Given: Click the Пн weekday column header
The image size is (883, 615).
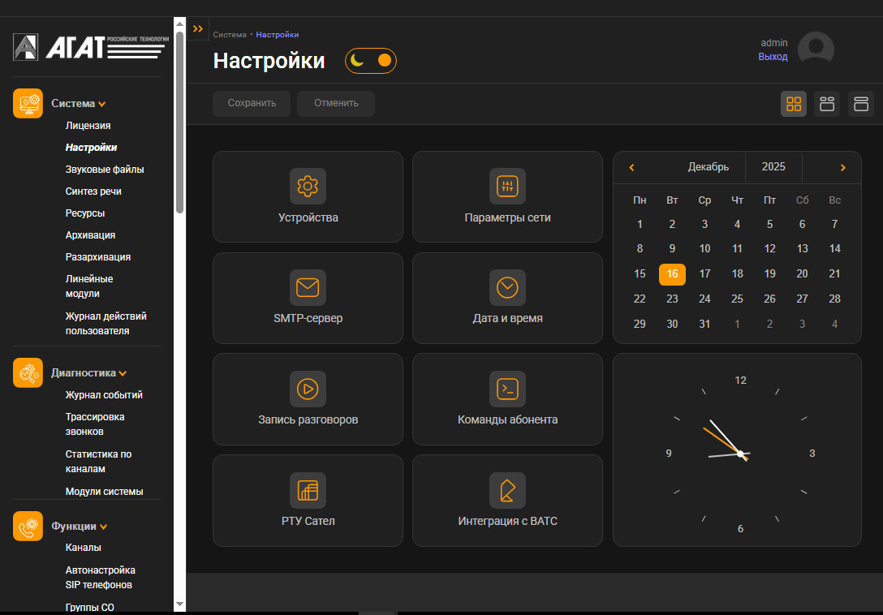Looking at the screenshot, I should 640,200.
